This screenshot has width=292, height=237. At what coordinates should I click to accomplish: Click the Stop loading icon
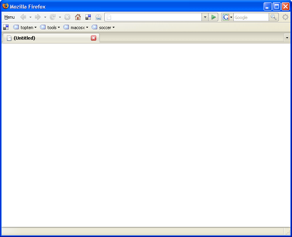67,17
